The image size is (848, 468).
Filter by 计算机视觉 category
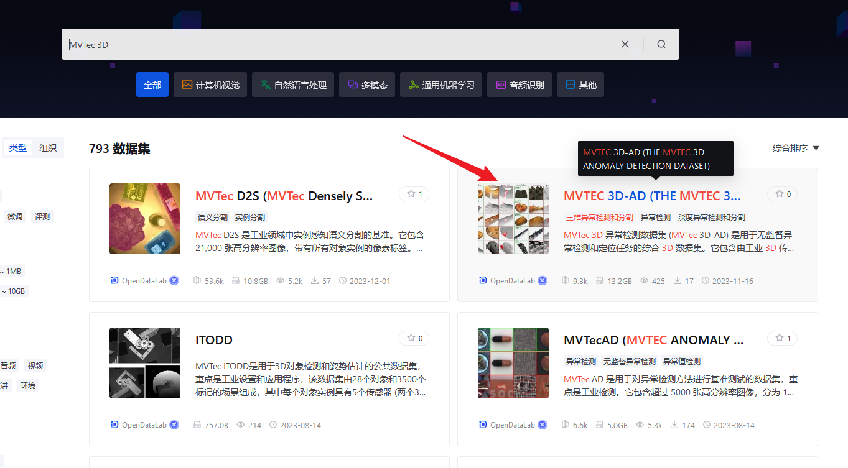coord(210,85)
